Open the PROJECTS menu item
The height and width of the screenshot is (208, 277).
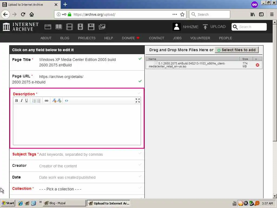87,38
